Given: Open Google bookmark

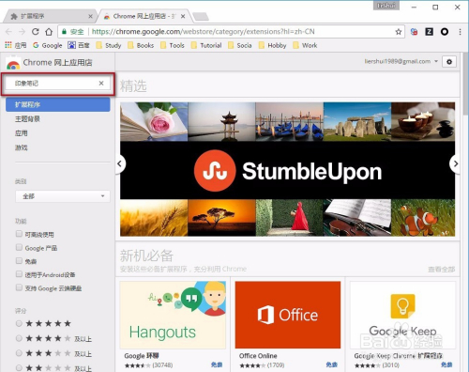Looking at the screenshot, I should [48, 45].
